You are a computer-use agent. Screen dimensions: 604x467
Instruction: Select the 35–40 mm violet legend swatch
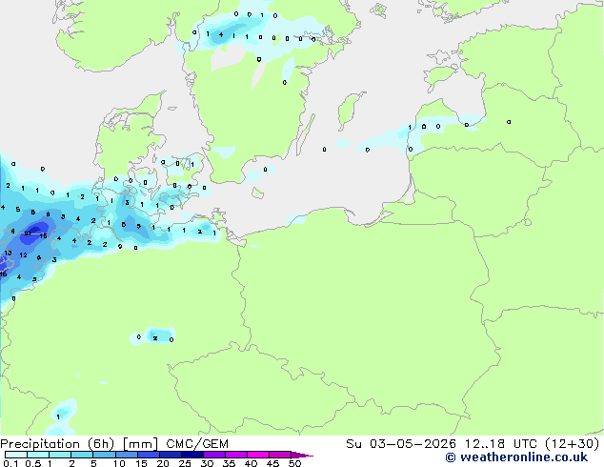[x=235, y=455]
